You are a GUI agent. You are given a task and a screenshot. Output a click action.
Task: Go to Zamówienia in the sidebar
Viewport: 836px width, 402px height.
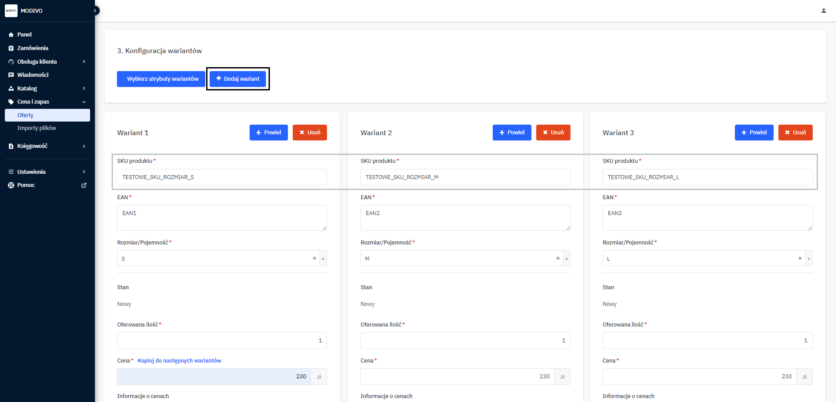coord(33,48)
